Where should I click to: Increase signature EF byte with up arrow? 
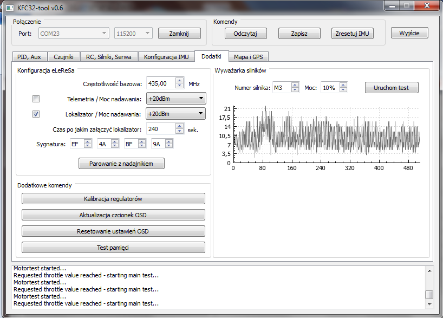point(89,141)
